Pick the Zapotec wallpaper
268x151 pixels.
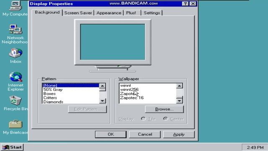(148, 94)
